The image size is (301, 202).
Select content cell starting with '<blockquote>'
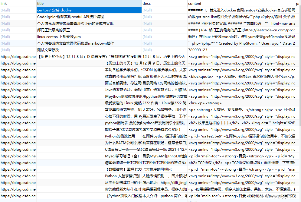pyautogui.click(x=241, y=77)
